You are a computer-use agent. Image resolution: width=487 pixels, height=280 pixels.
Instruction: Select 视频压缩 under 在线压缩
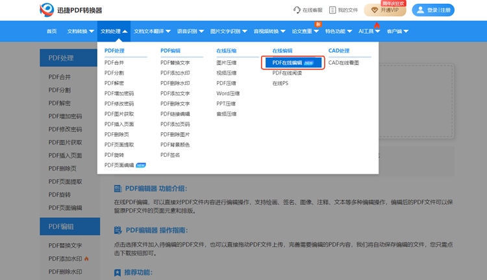(x=227, y=73)
